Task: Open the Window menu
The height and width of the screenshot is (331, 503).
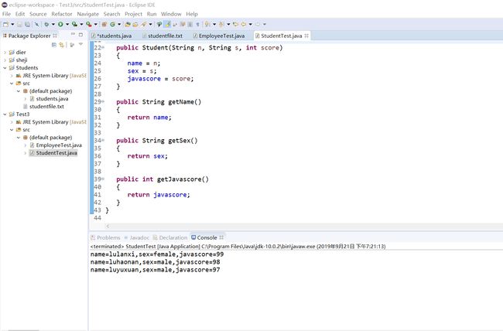Action: [171, 14]
